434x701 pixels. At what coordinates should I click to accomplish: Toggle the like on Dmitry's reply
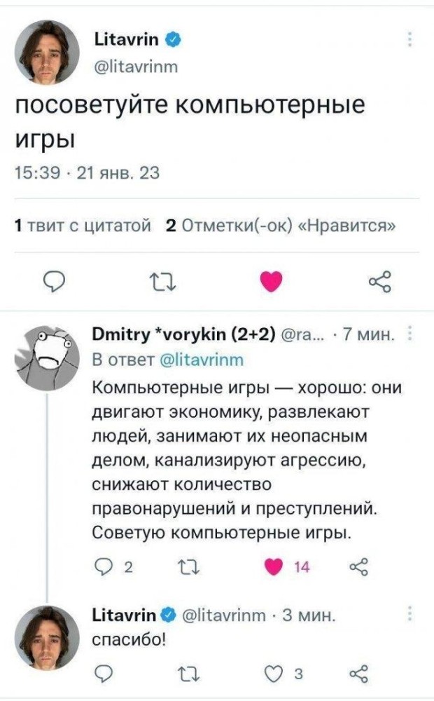[x=274, y=566]
